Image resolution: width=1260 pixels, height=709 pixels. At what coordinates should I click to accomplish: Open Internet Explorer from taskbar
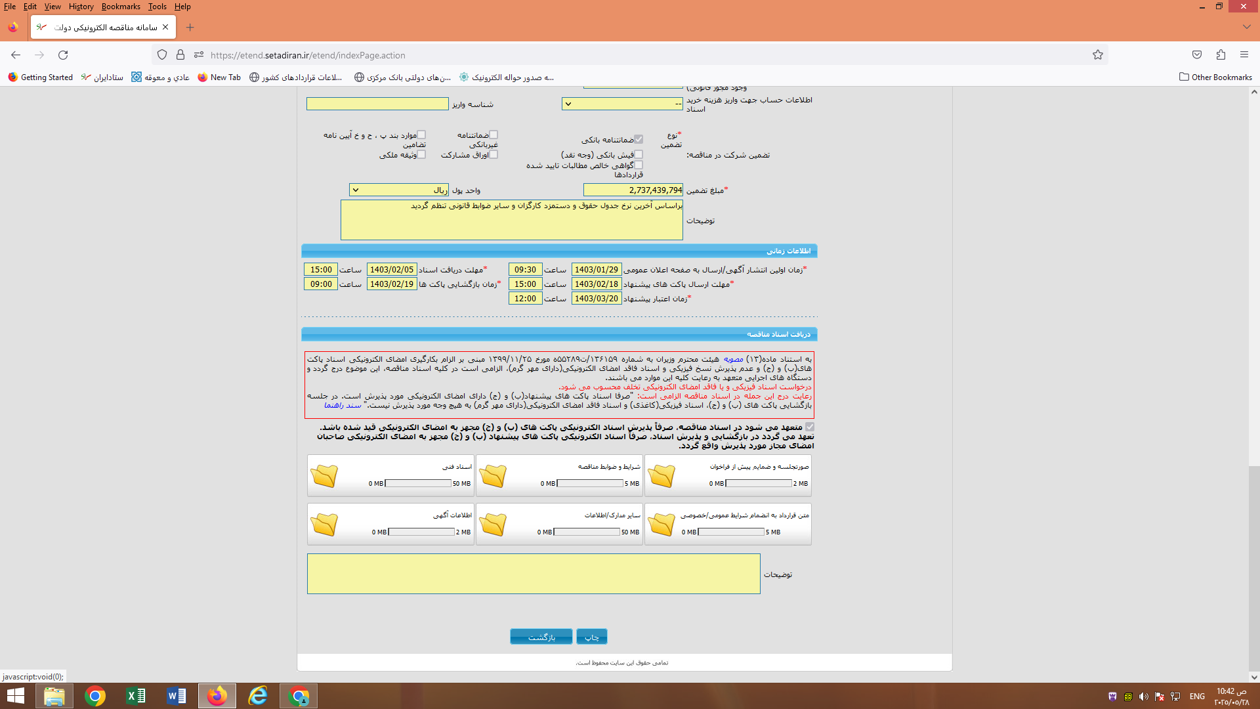(258, 696)
